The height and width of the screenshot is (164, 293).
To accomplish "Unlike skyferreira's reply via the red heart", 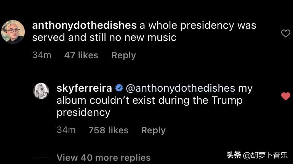I will point(285,97).
